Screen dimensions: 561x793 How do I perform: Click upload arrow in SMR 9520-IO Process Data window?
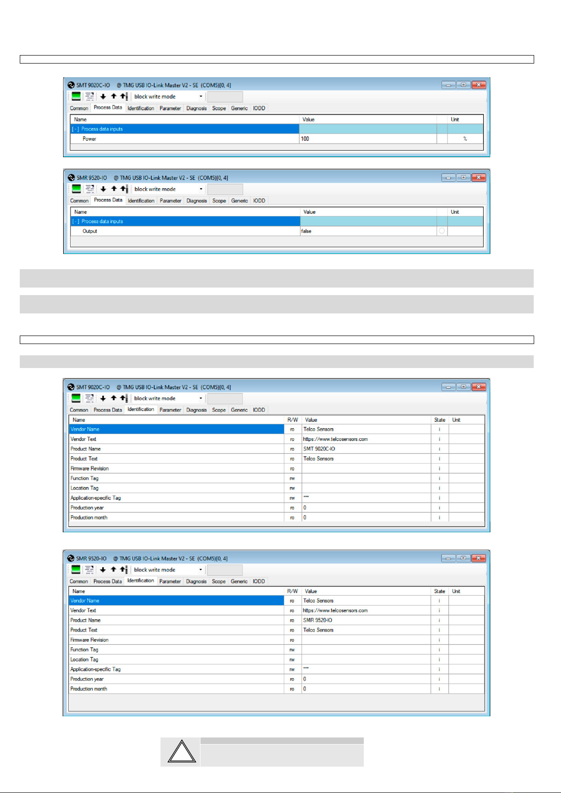click(113, 189)
